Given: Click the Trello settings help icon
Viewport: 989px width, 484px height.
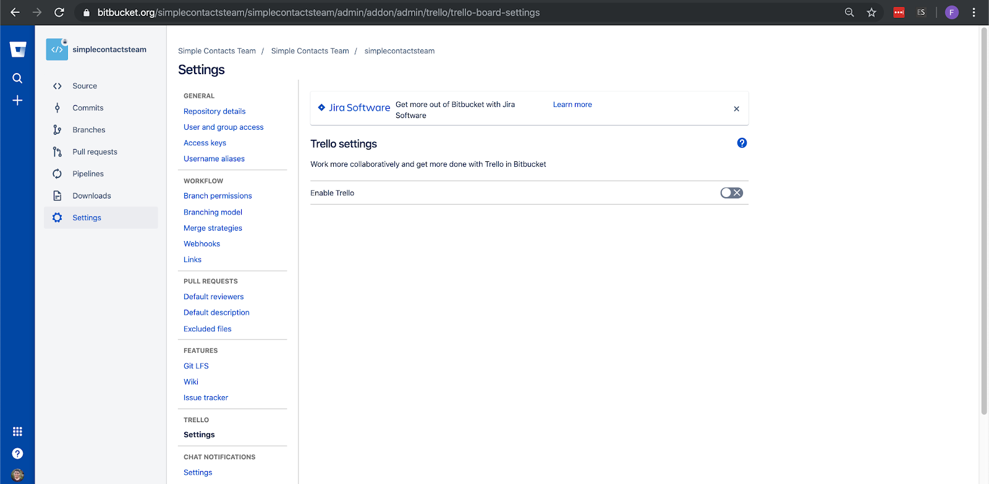Looking at the screenshot, I should click(742, 143).
